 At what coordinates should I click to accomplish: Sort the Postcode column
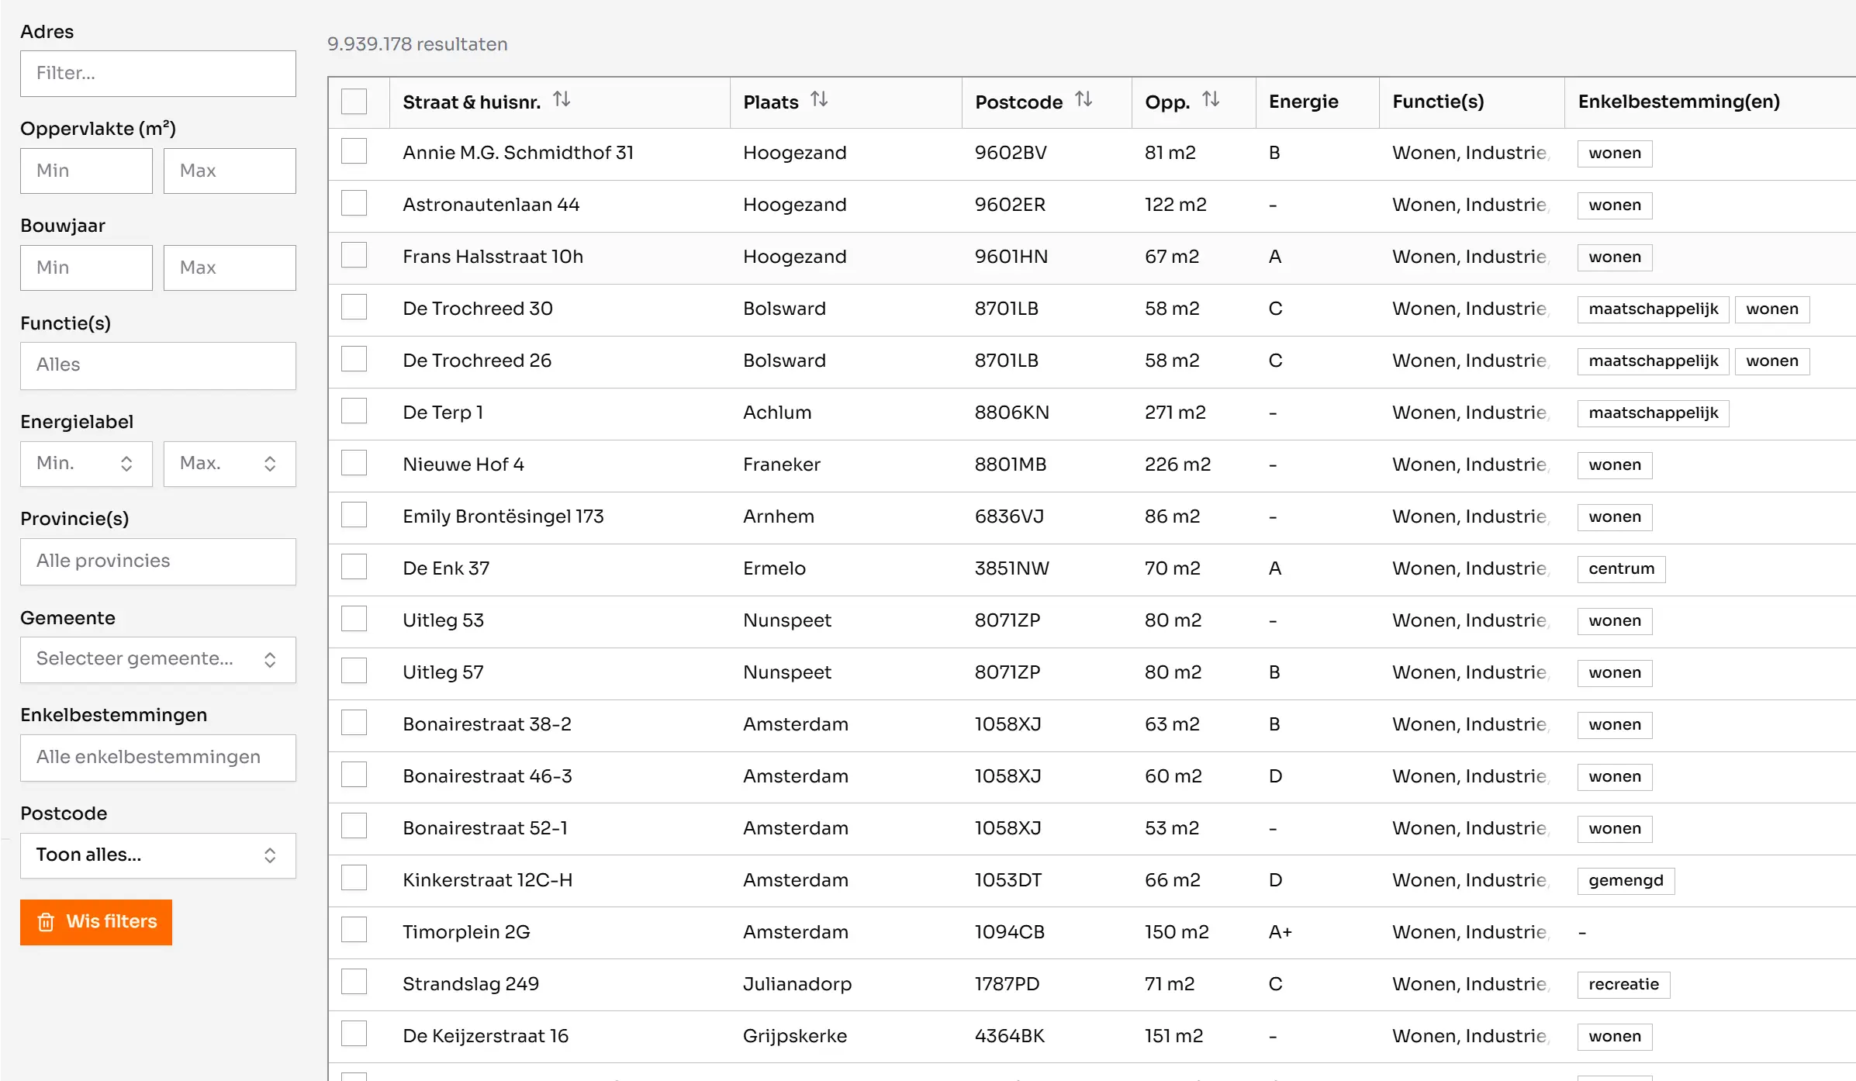(1084, 99)
